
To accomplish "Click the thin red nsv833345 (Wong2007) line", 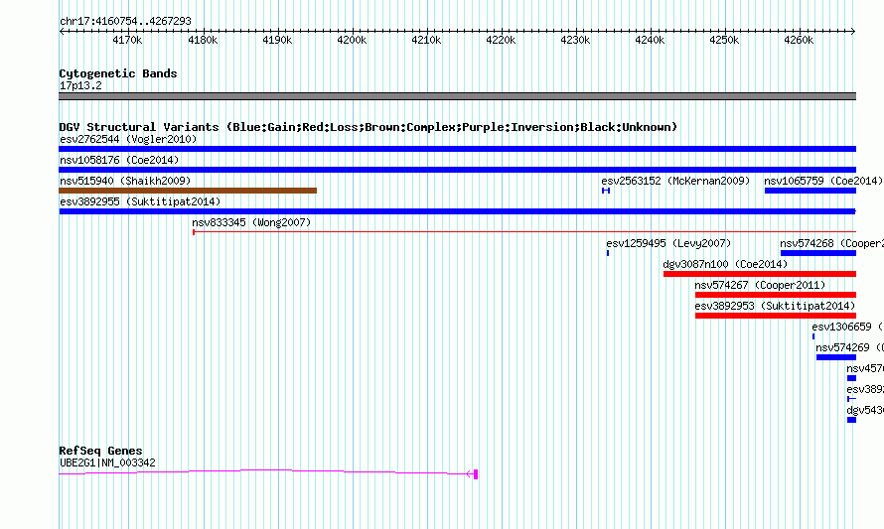I will coord(524,231).
